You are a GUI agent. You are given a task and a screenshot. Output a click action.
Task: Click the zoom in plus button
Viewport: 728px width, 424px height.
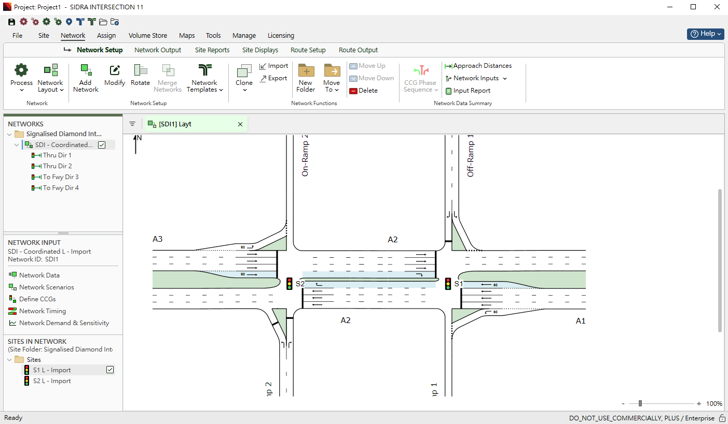coord(699,404)
